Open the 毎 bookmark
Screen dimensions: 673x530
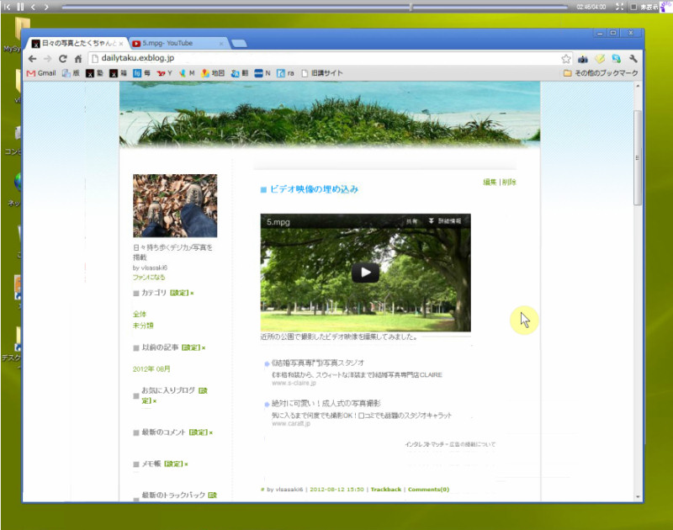pyautogui.click(x=141, y=73)
